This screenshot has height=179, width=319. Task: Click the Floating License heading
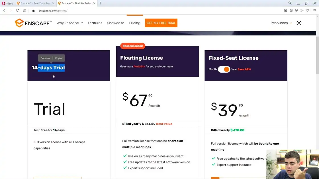click(142, 58)
